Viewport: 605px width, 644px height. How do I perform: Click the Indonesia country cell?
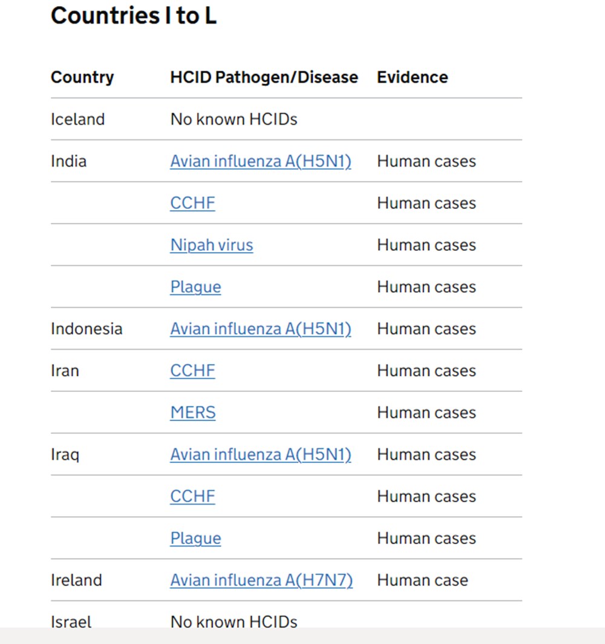(x=87, y=329)
